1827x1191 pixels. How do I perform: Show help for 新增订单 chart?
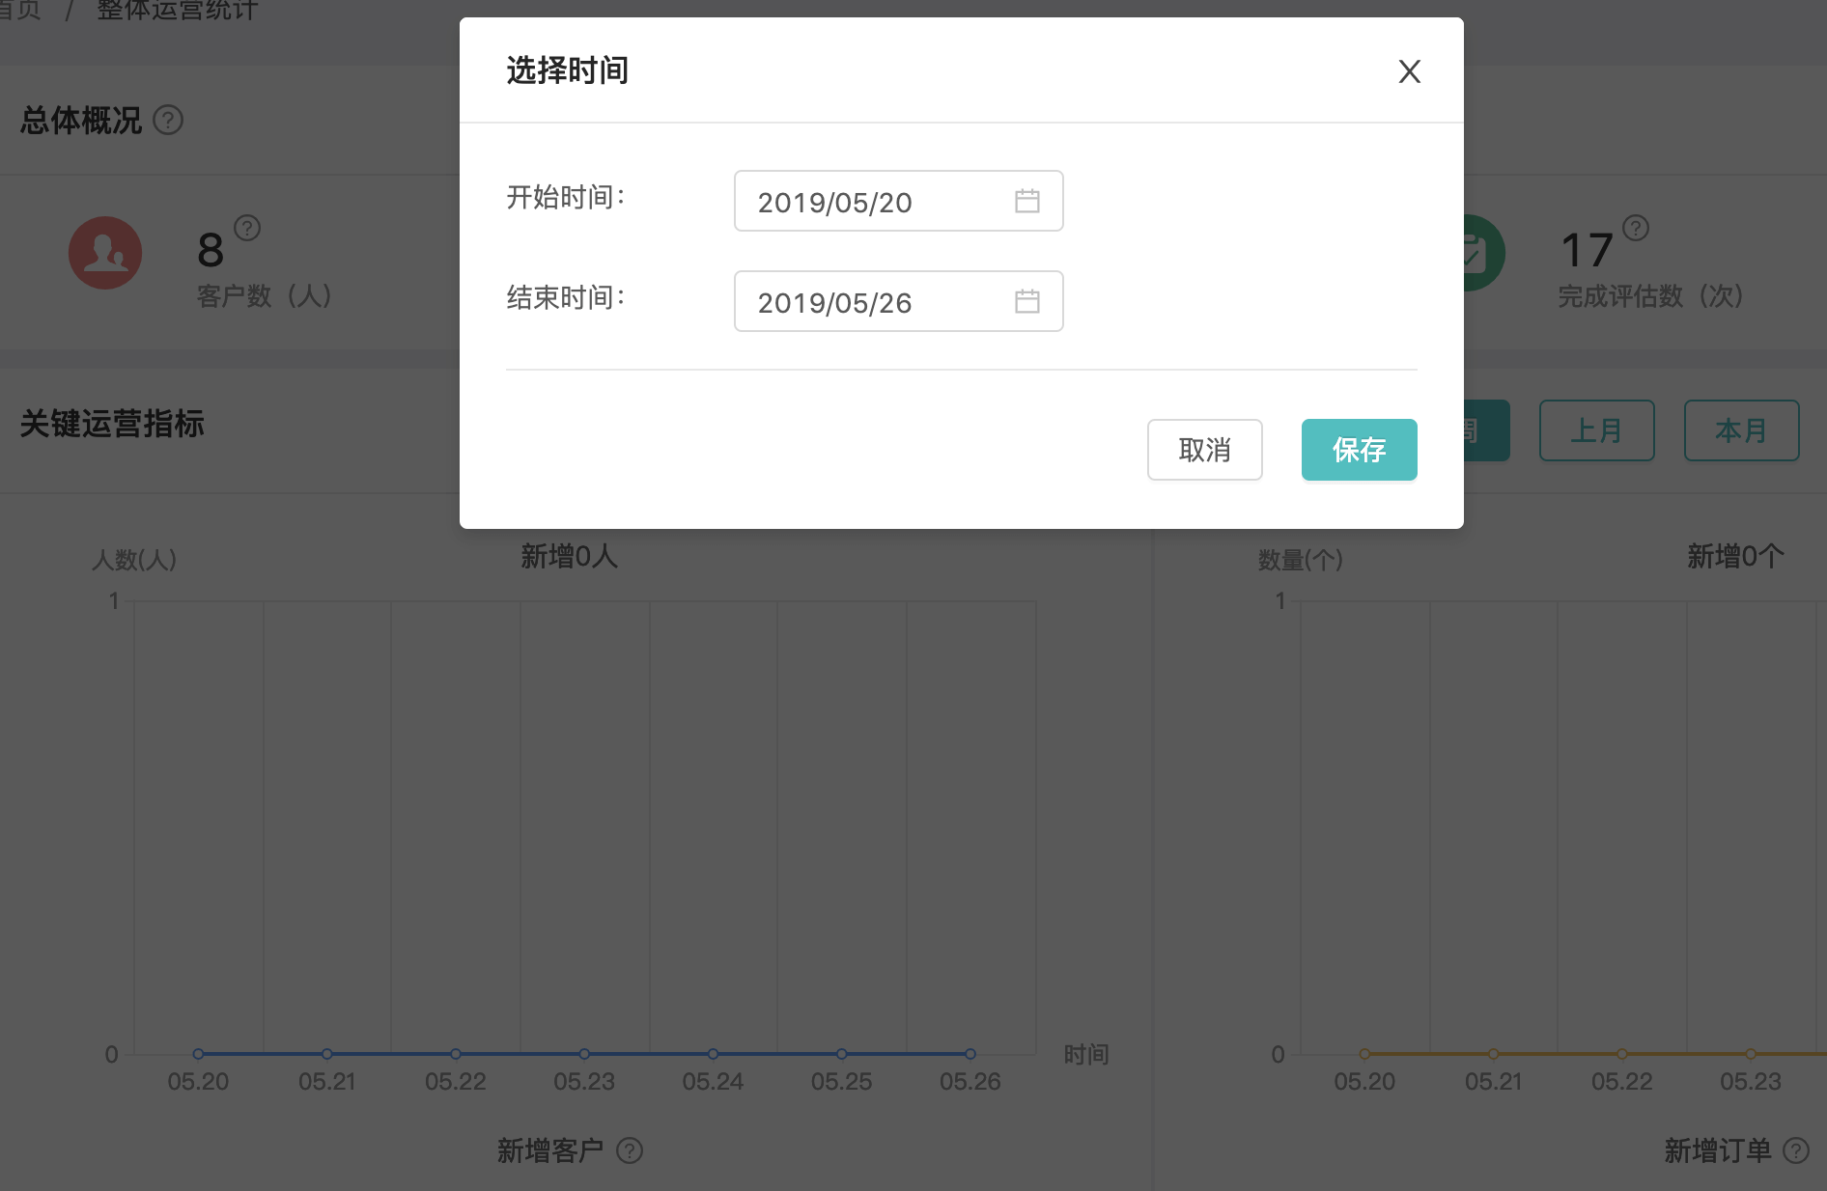[1796, 1150]
